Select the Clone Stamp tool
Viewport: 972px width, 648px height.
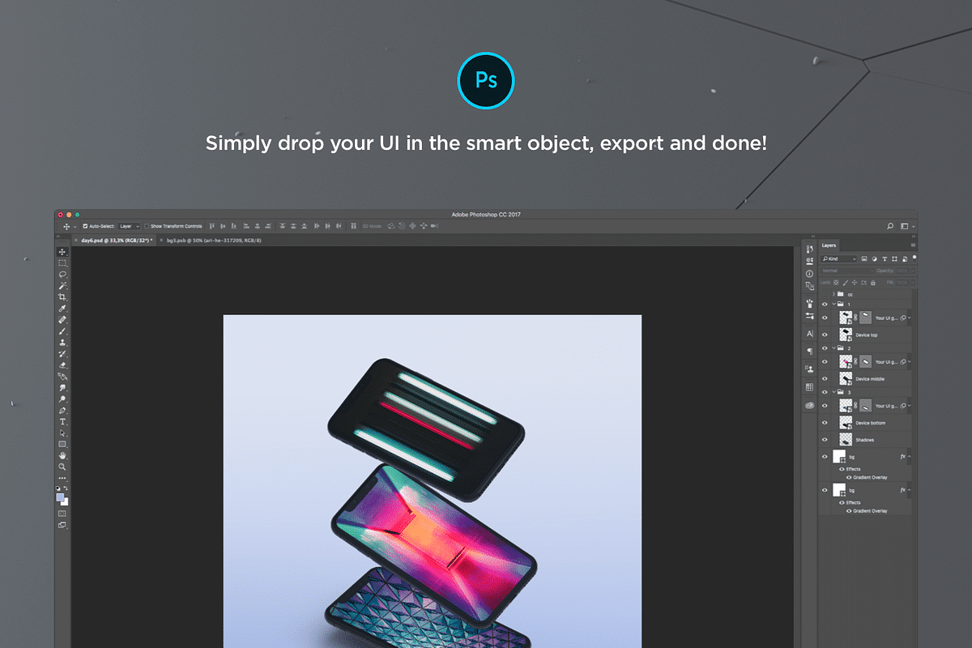pyautogui.click(x=62, y=343)
